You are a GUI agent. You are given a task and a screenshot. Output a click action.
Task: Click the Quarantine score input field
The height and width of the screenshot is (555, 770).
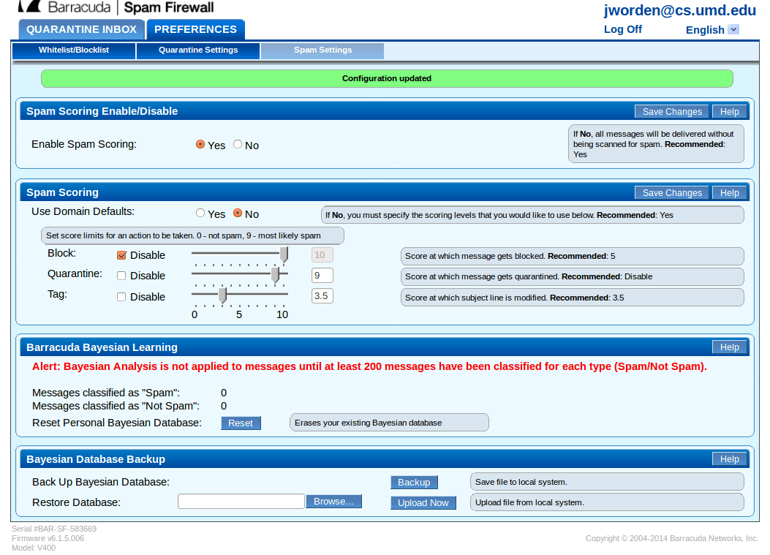coord(322,275)
